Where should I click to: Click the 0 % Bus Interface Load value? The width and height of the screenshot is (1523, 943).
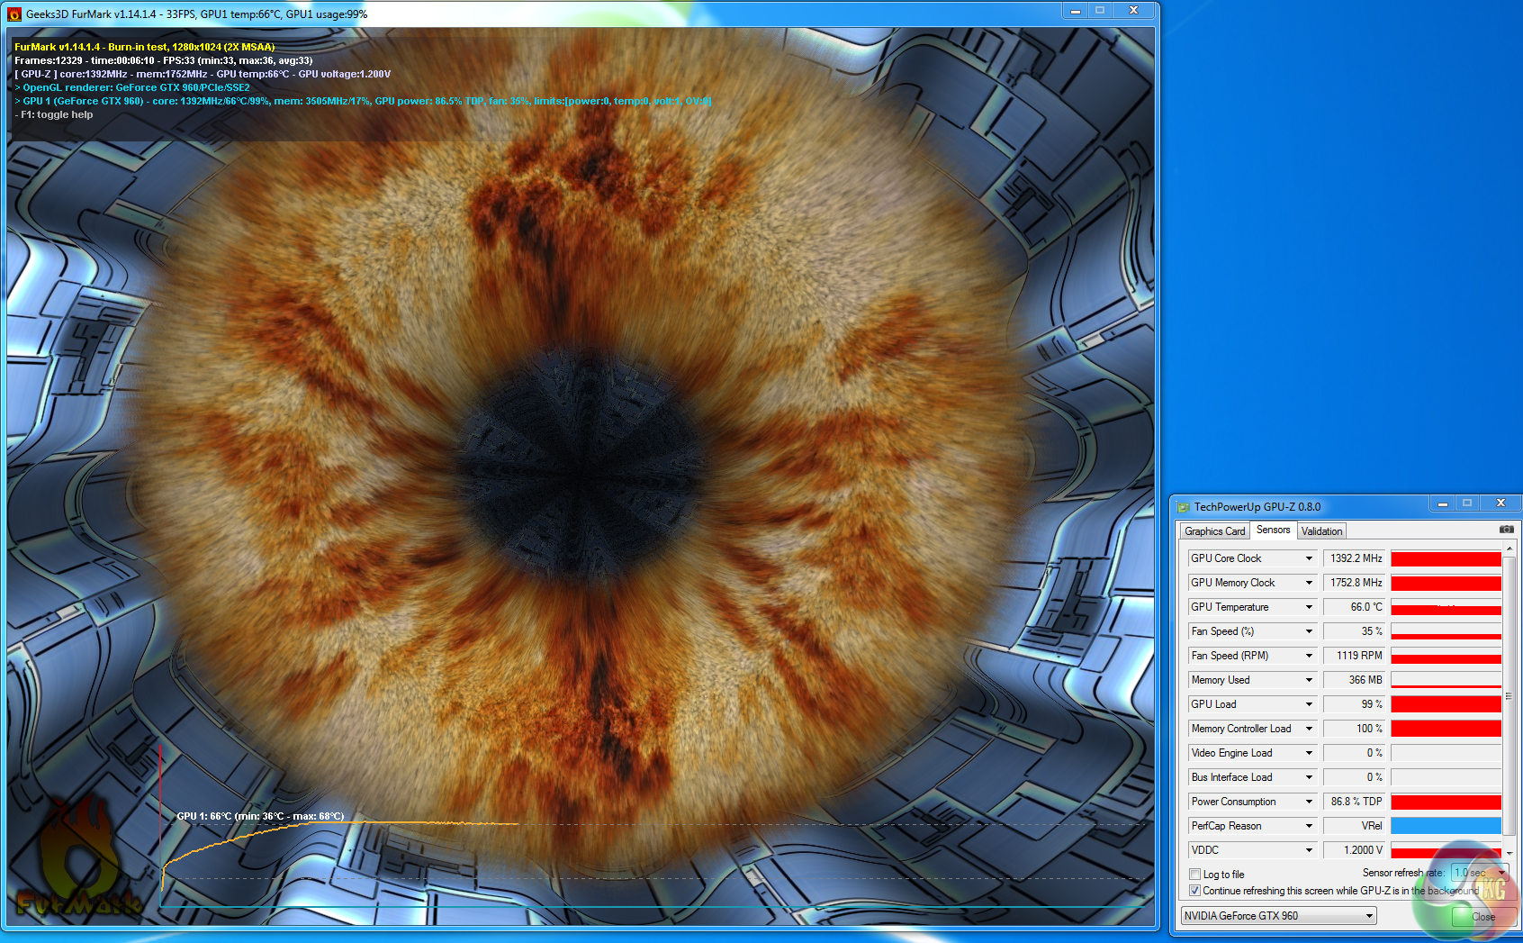click(x=1356, y=777)
